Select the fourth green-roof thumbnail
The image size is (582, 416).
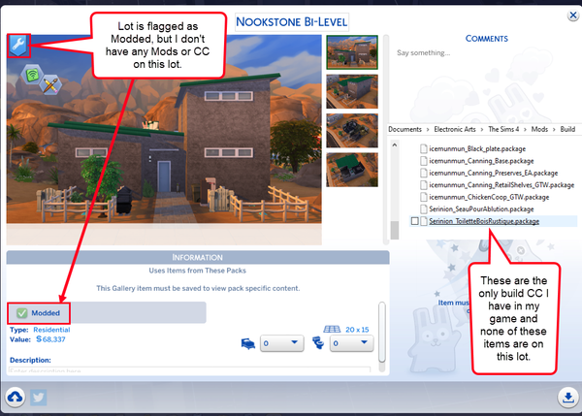(352, 170)
